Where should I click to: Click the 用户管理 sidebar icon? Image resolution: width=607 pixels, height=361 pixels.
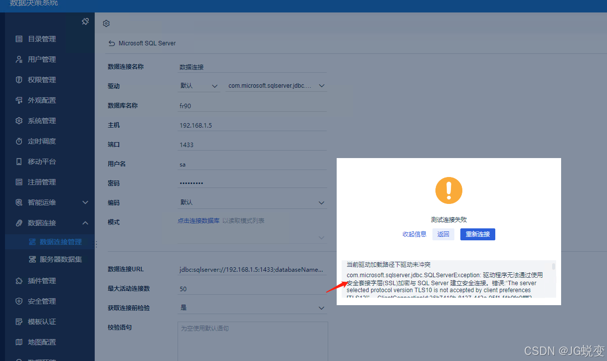[x=19, y=59]
